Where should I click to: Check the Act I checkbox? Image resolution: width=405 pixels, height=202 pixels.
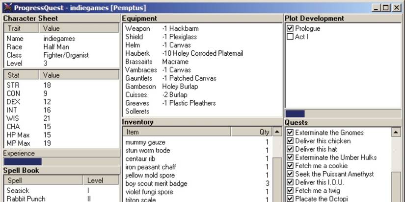(290, 37)
